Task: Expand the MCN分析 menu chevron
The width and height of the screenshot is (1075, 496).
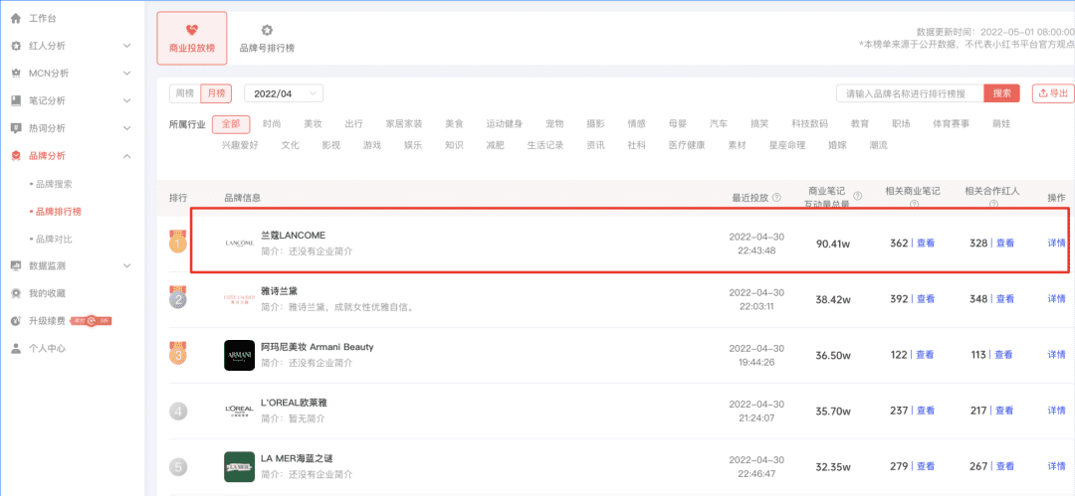Action: point(126,73)
